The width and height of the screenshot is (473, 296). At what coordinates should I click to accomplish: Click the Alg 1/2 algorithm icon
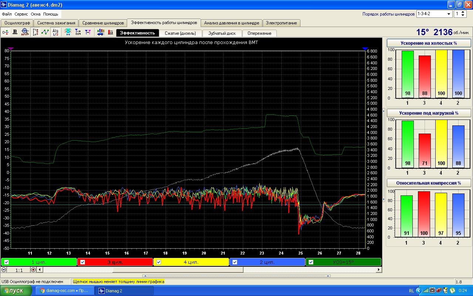click(x=55, y=32)
